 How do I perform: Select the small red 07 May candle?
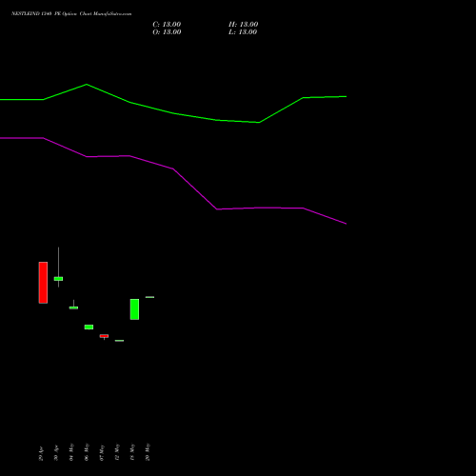click(x=104, y=336)
